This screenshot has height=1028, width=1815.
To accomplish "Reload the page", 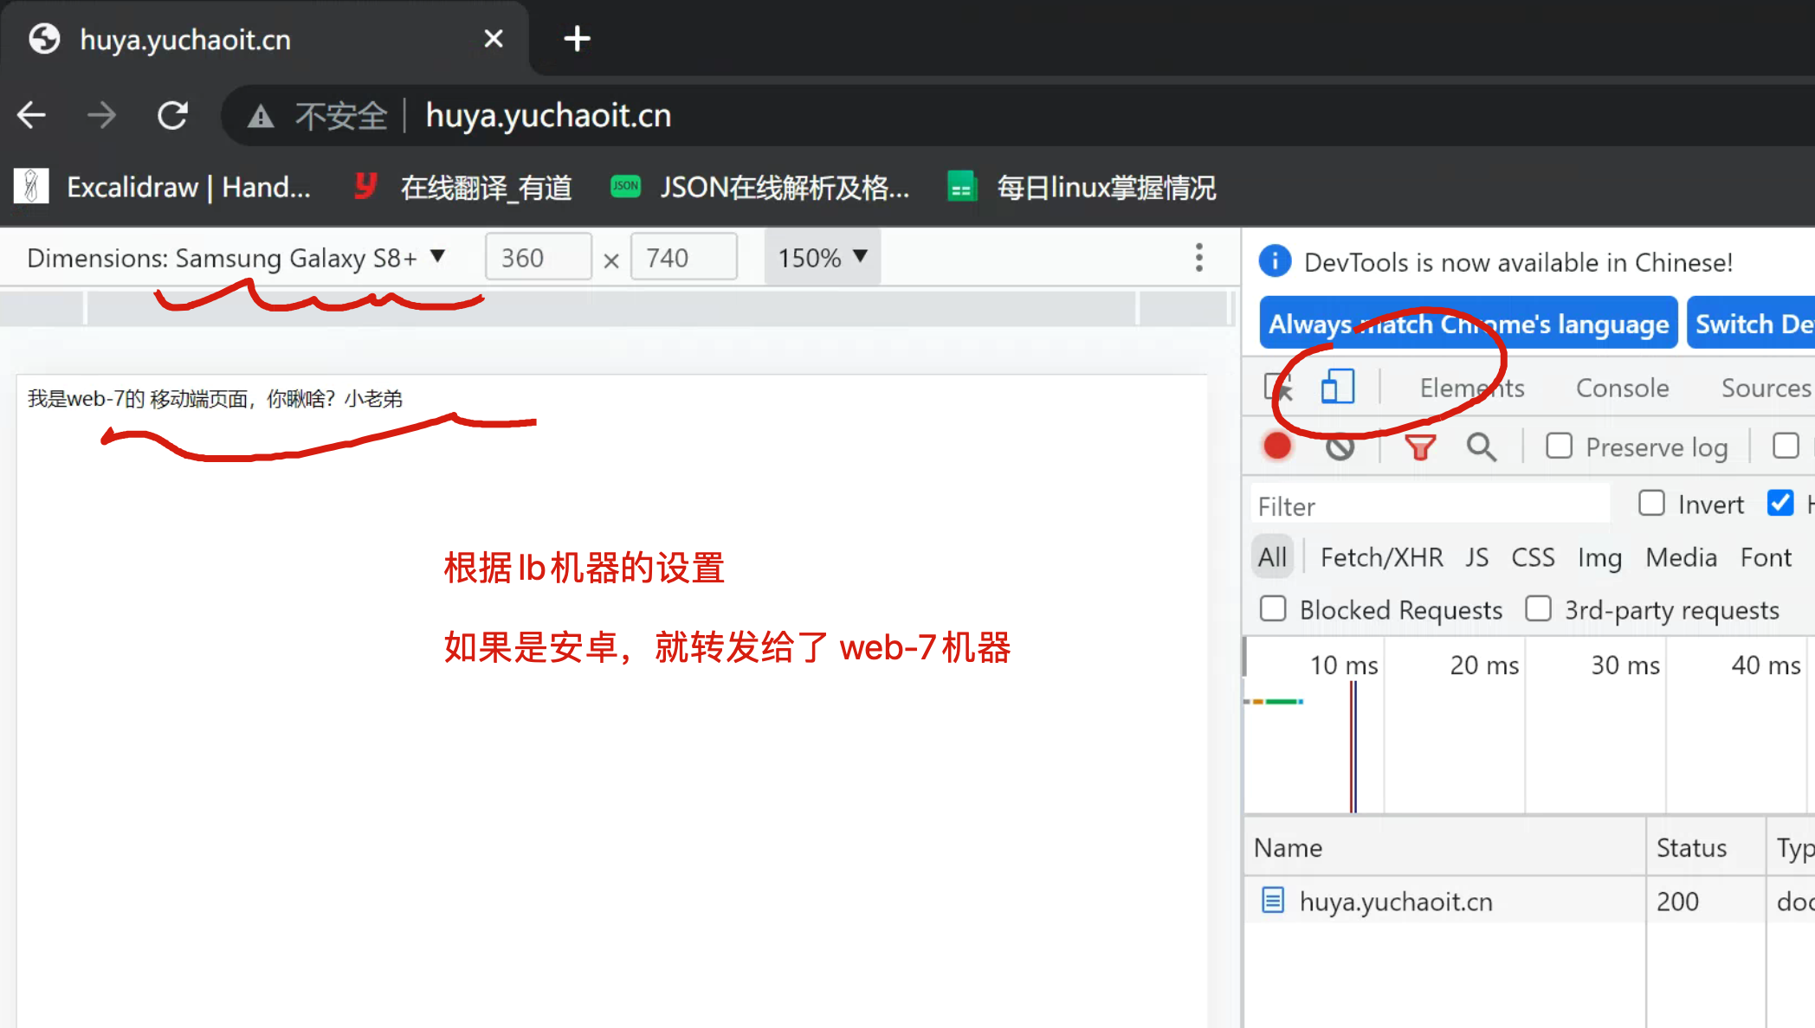I will coord(172,115).
